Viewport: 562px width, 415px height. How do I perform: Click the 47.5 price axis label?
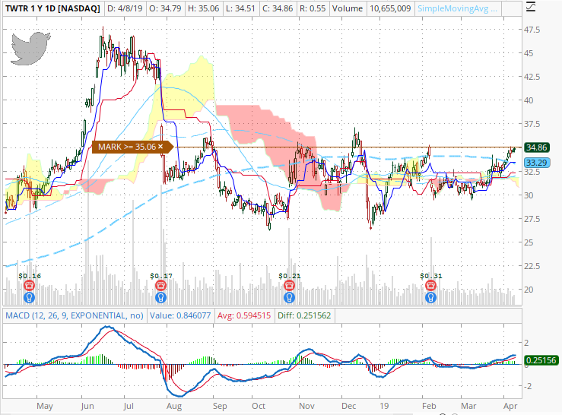[532, 30]
